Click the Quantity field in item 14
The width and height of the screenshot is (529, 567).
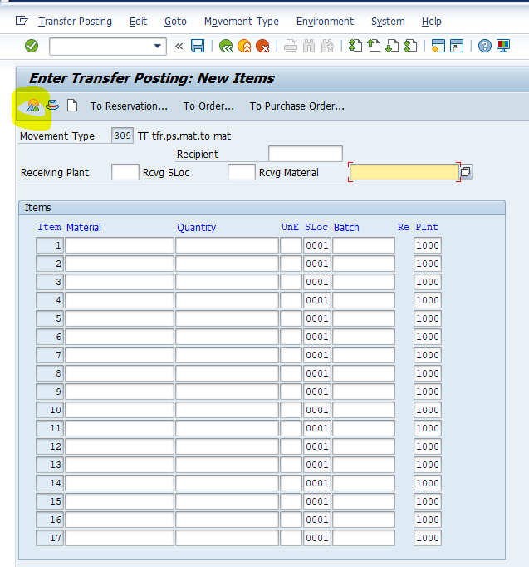click(x=227, y=483)
